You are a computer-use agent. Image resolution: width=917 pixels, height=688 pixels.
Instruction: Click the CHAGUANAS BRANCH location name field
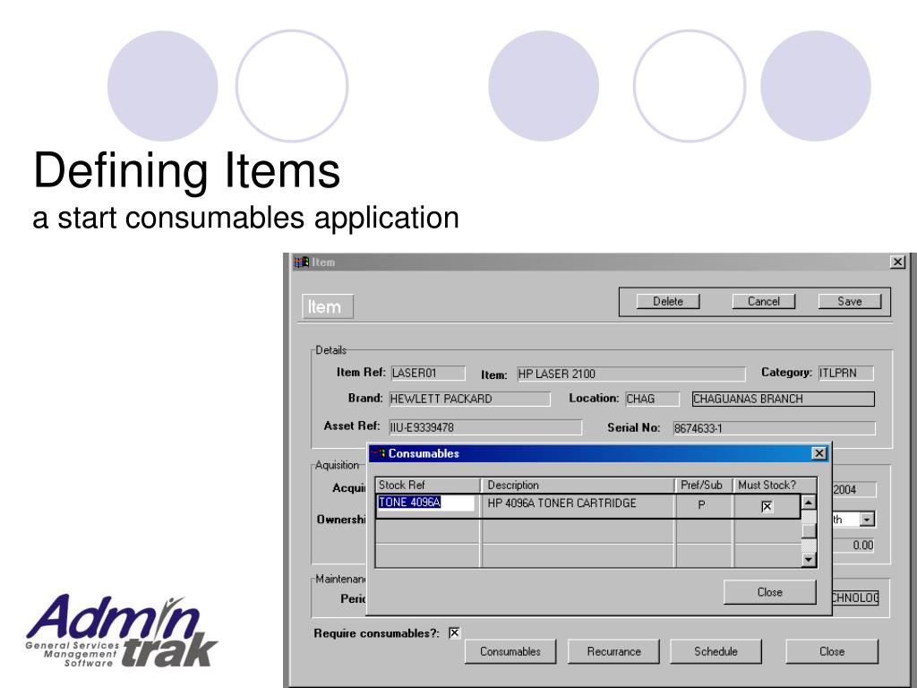point(783,399)
